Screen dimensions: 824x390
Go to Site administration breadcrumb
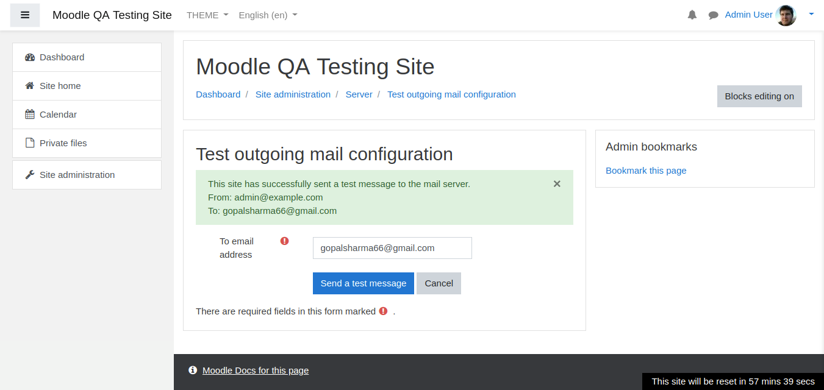tap(293, 94)
